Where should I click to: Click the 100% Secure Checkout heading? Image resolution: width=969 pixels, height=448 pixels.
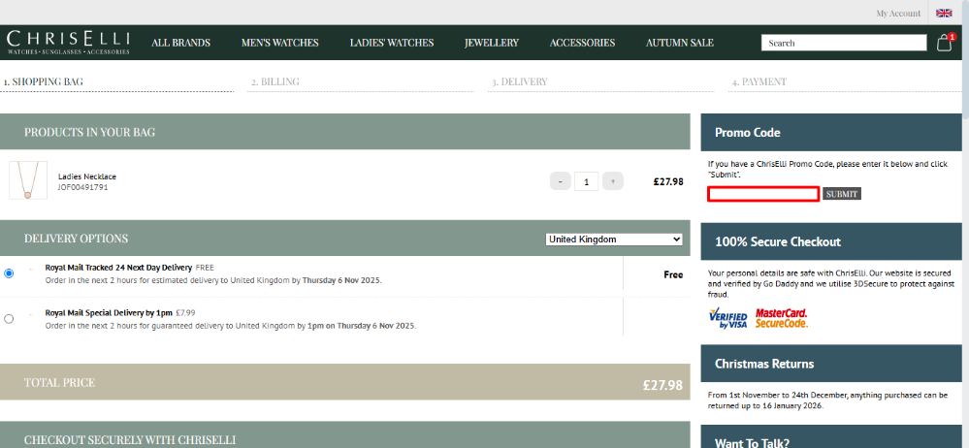coord(777,241)
